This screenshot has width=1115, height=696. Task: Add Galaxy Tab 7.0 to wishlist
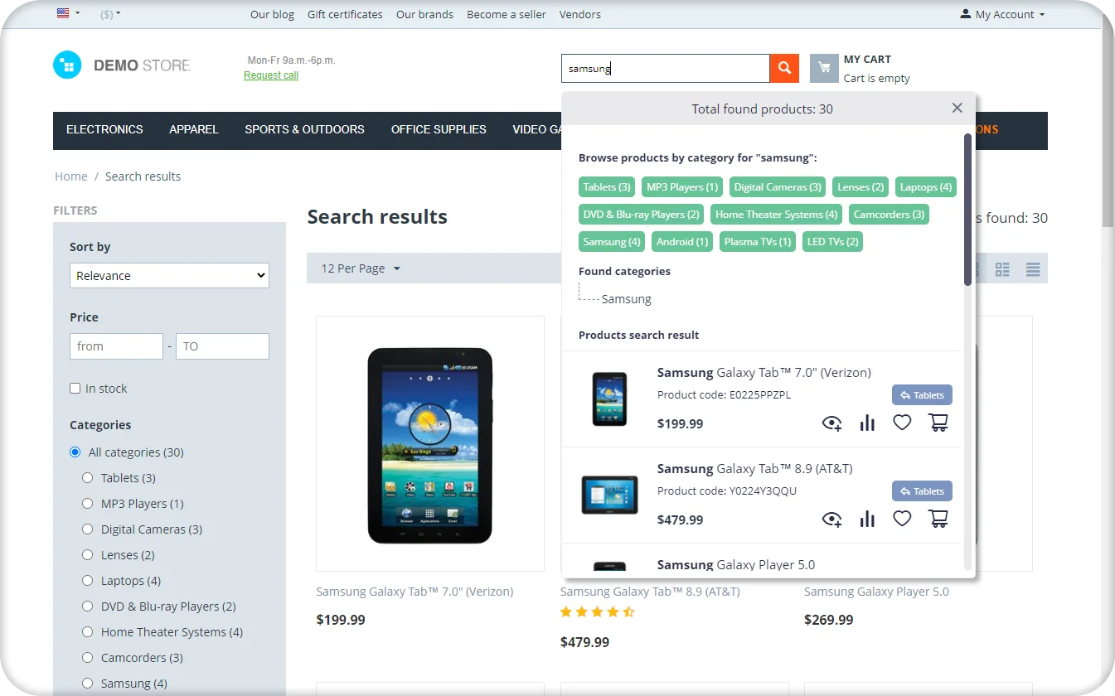(x=902, y=423)
